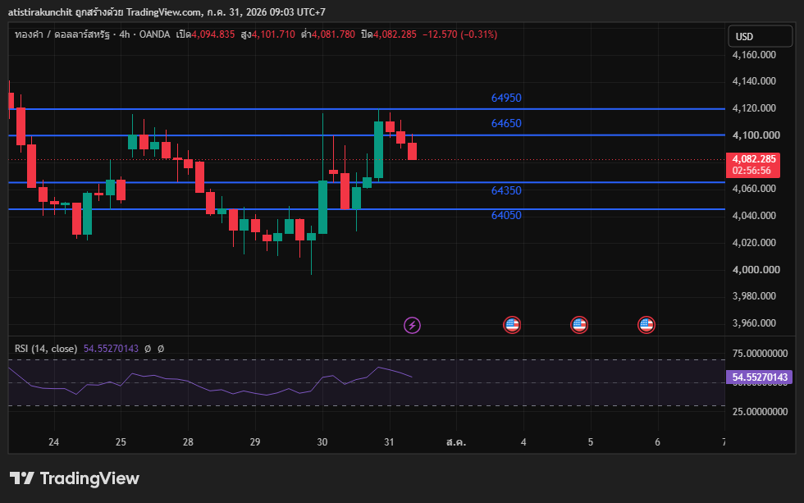
Task: Click the TradingView logo icon
Action: pos(22,478)
